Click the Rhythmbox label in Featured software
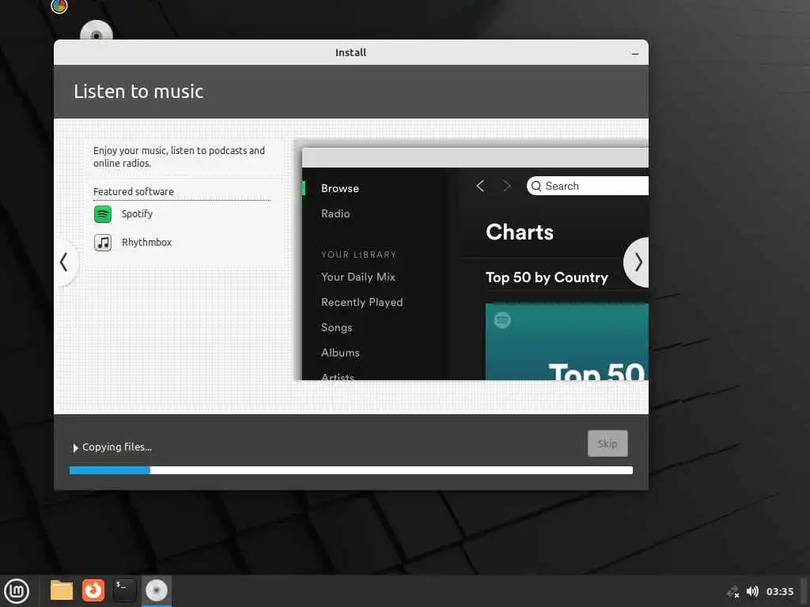810x607 pixels. click(x=146, y=242)
